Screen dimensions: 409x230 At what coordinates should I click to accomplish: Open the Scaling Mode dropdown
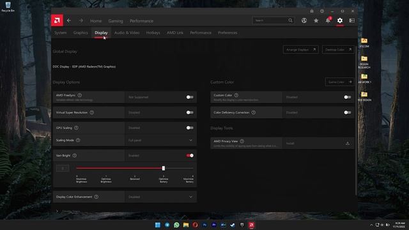(160, 140)
